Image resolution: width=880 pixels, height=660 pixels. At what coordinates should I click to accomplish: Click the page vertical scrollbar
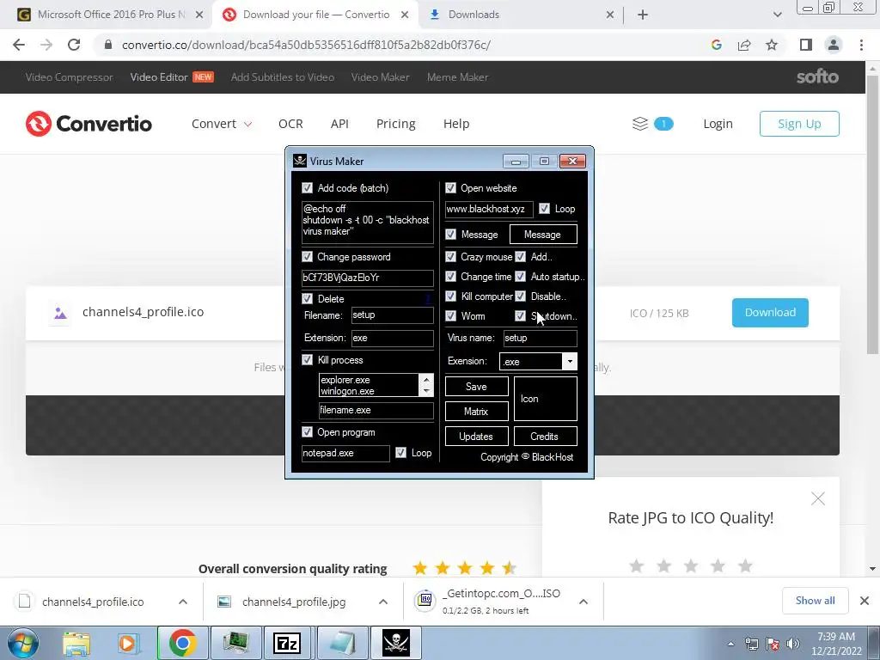coord(872,213)
